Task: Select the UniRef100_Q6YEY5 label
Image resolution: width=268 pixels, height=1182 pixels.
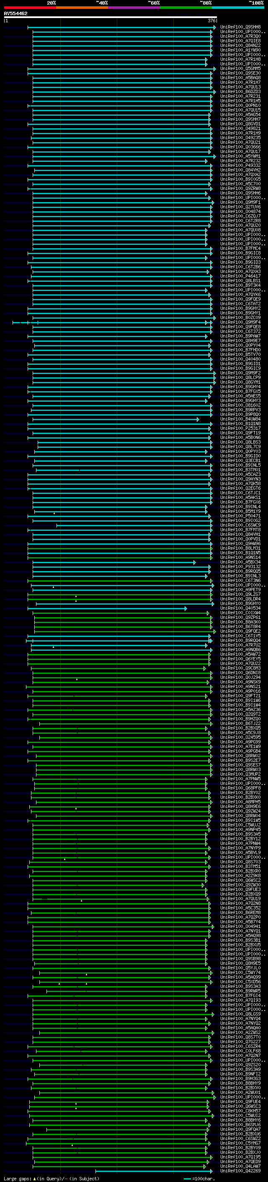Action: click(240, 660)
